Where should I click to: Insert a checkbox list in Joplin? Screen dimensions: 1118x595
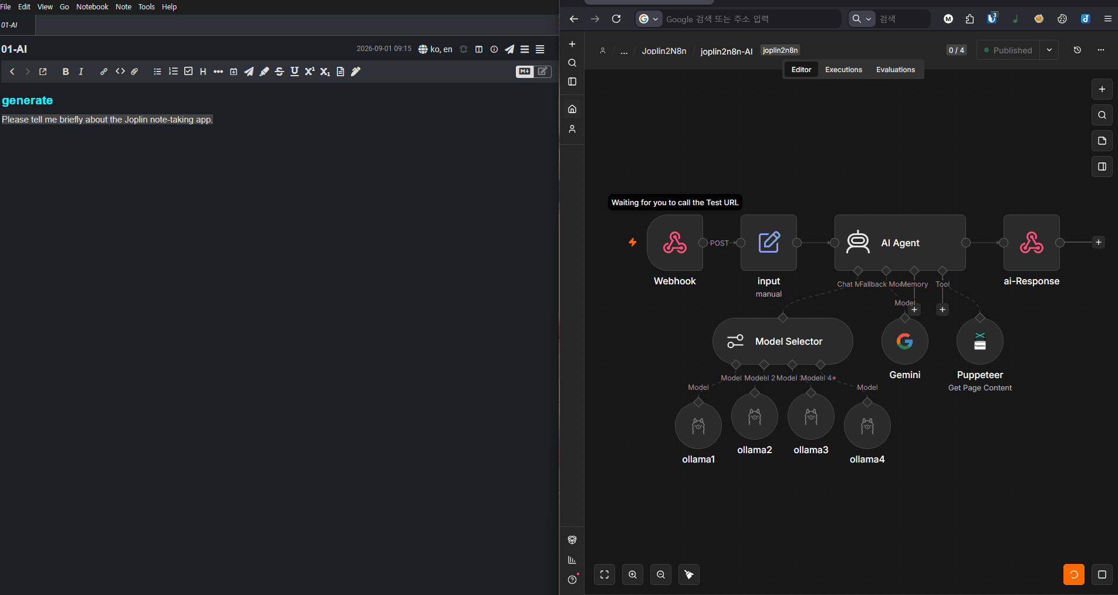tap(188, 72)
